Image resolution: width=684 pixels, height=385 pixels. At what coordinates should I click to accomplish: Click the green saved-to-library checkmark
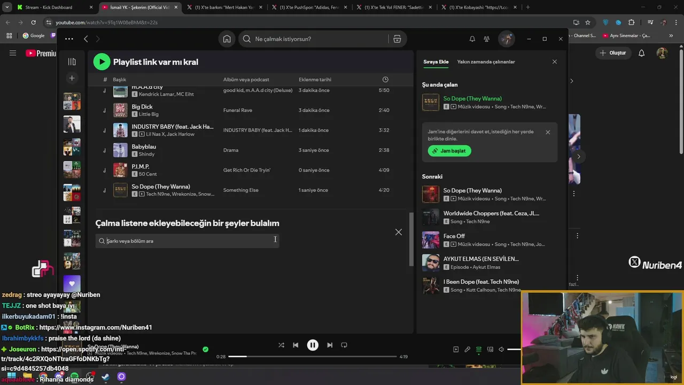(205, 349)
